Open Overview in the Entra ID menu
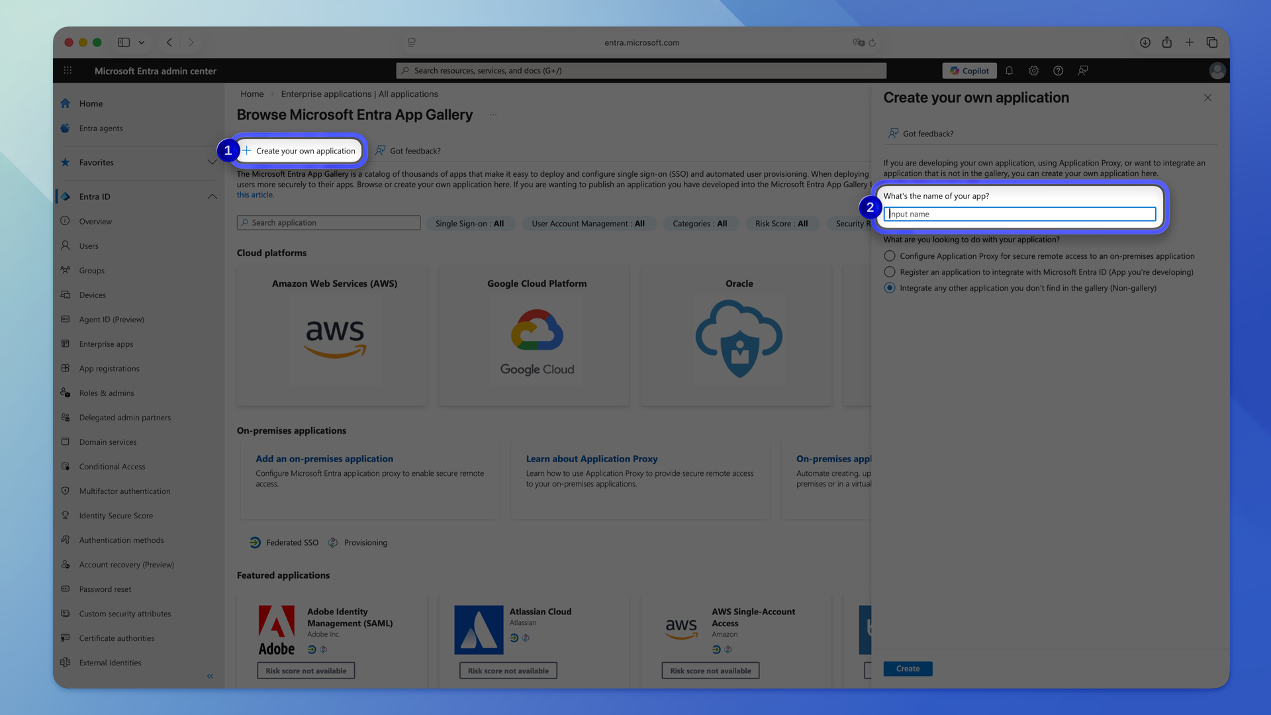The image size is (1271, 715). (95, 221)
